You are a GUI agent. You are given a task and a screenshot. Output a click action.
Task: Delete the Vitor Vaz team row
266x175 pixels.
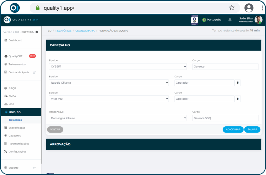coord(237,99)
